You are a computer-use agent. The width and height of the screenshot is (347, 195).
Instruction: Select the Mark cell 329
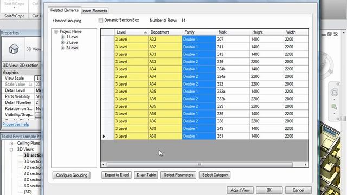pos(233,106)
